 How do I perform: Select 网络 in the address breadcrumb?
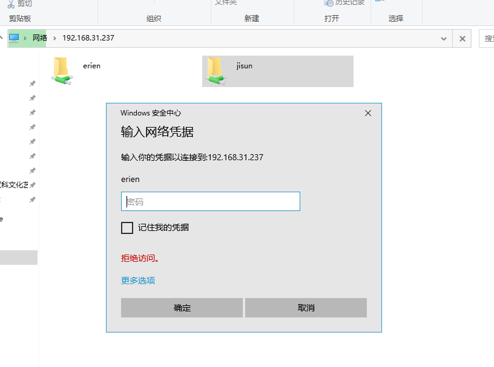[x=40, y=38]
